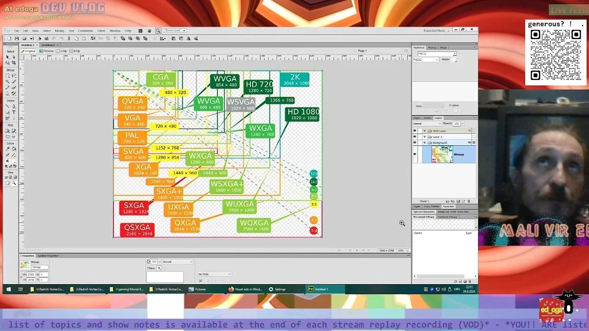Collapse the Background layer expander triangle
589x331 pixels.
click(x=424, y=143)
